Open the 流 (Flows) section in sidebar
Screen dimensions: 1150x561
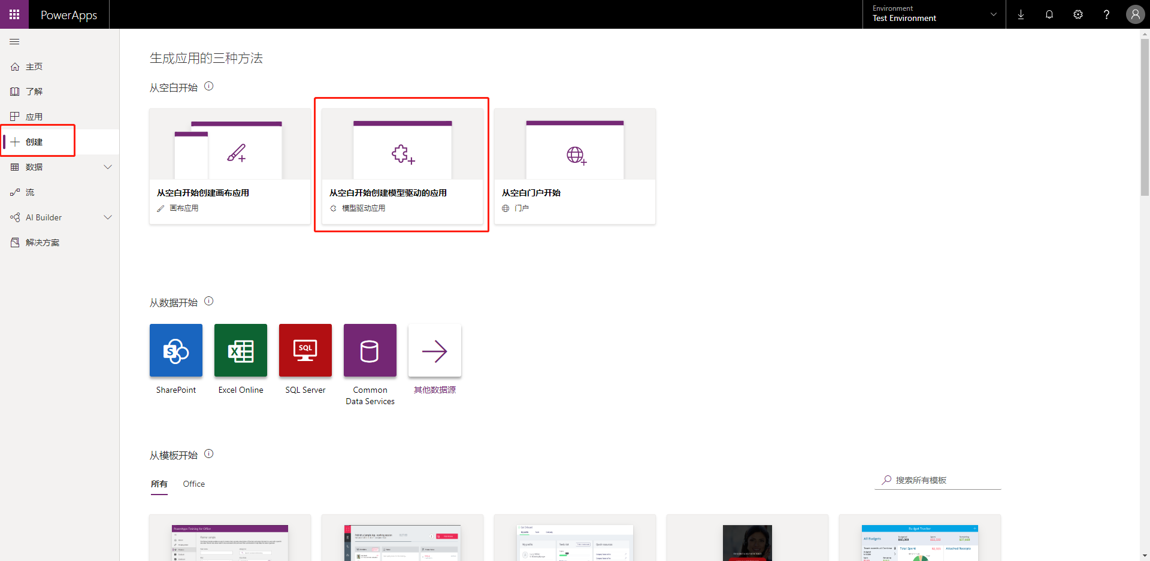(x=31, y=192)
